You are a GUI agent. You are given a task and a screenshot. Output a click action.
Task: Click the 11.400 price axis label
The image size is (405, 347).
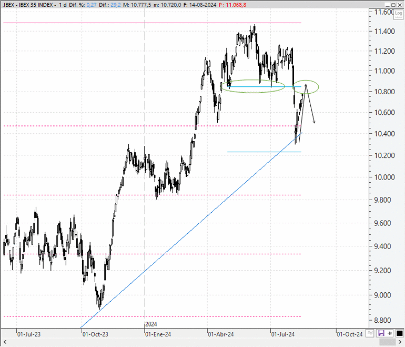click(x=384, y=31)
